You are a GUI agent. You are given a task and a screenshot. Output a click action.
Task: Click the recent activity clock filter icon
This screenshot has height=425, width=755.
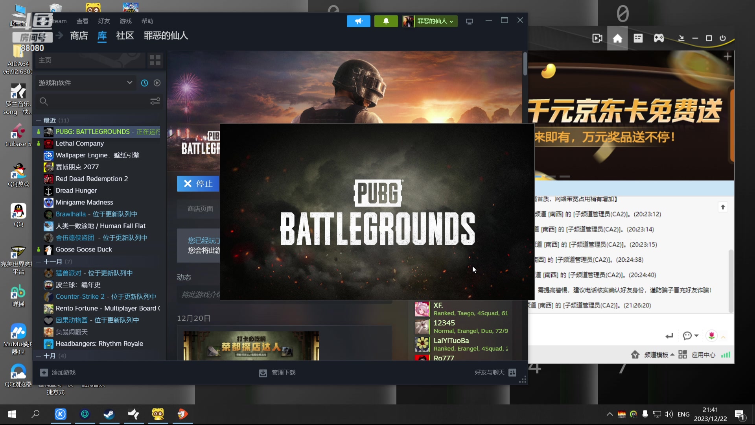pos(144,83)
